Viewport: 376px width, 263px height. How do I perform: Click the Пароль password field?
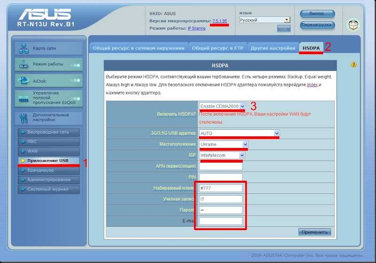pyautogui.click(x=221, y=210)
